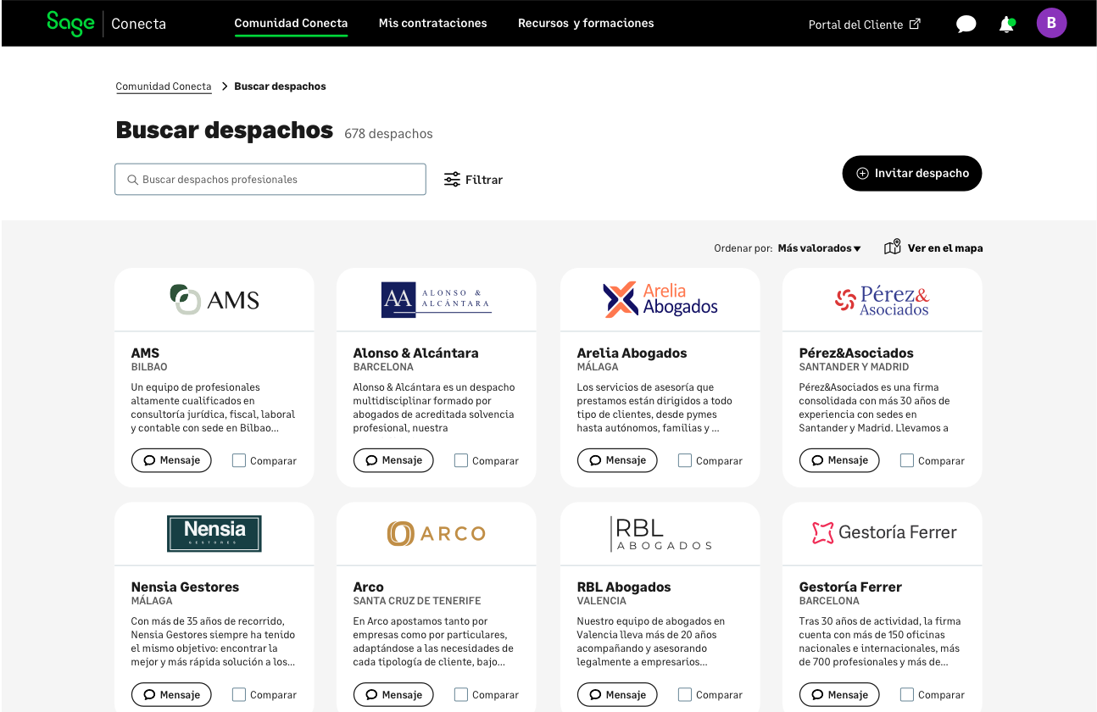Open the notifications bell
The height and width of the screenshot is (712, 1097).
tap(1006, 25)
